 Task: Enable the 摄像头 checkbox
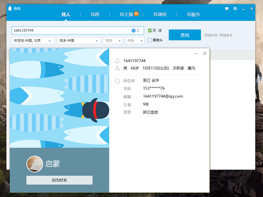pyautogui.click(x=150, y=40)
